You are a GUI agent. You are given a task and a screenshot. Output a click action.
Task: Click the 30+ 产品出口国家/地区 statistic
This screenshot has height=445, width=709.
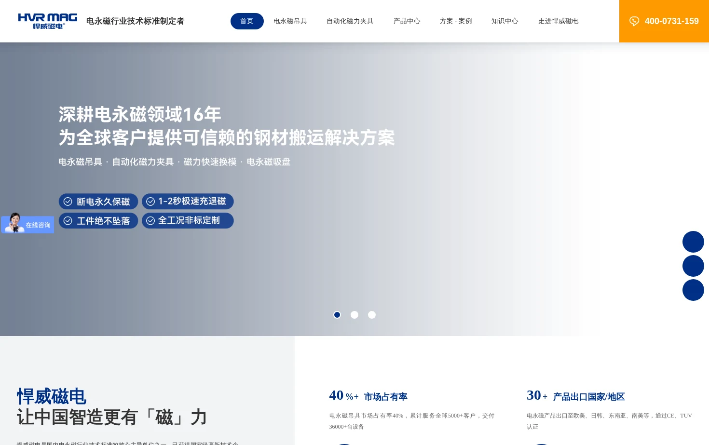(576, 396)
